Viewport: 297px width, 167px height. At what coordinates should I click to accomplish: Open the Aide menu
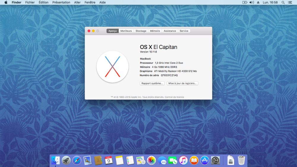click(x=102, y=2)
